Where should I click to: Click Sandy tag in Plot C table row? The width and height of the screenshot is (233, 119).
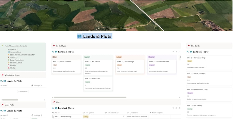pos(86,117)
